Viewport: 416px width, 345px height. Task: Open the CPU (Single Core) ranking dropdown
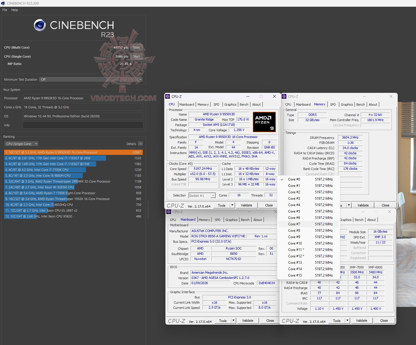coord(22,144)
